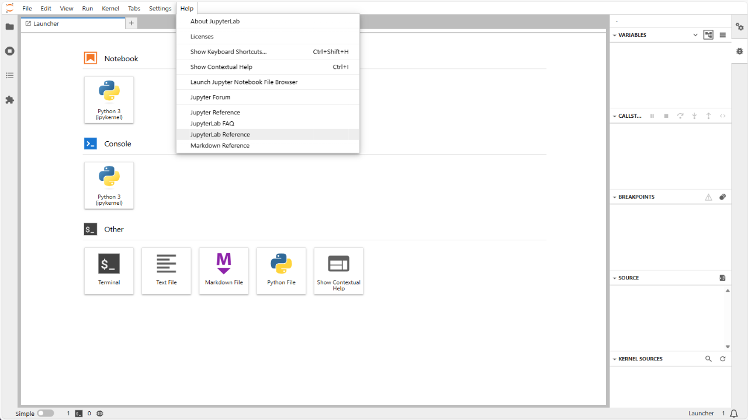Screen dimensions: 748x420
Task: Refresh the Kernel Sources list
Action: 723,359
